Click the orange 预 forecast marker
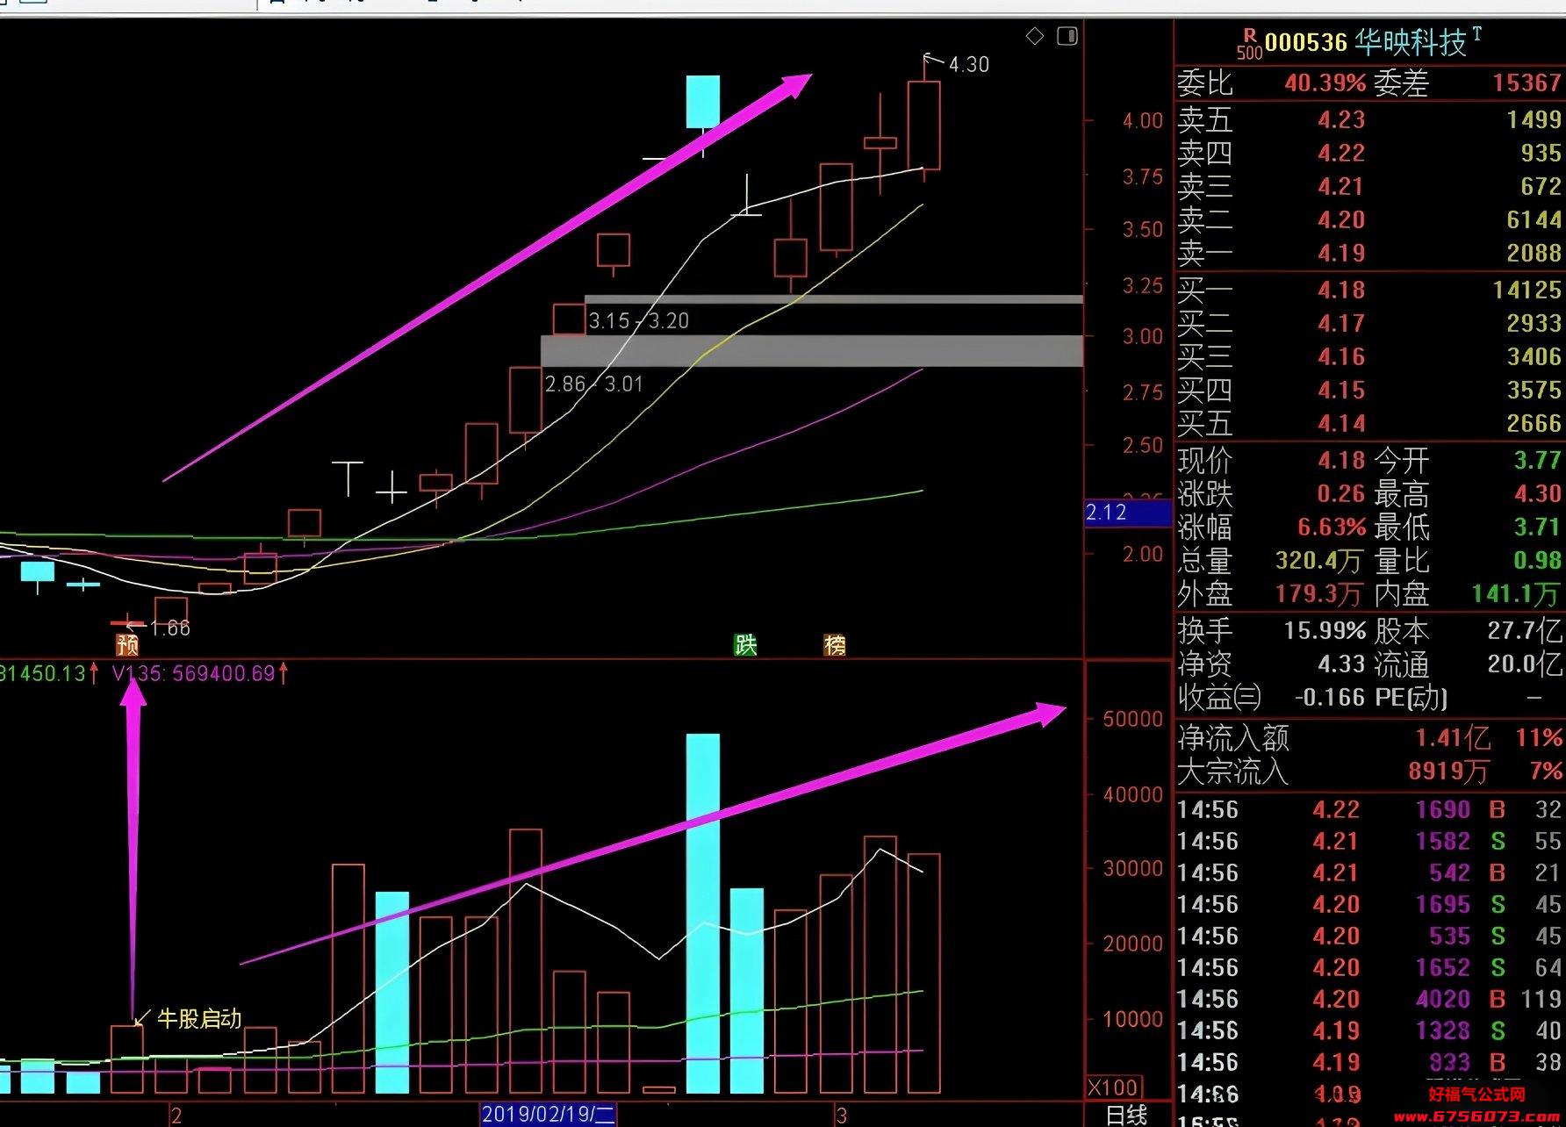Screen dimensions: 1566x1127 tap(127, 646)
